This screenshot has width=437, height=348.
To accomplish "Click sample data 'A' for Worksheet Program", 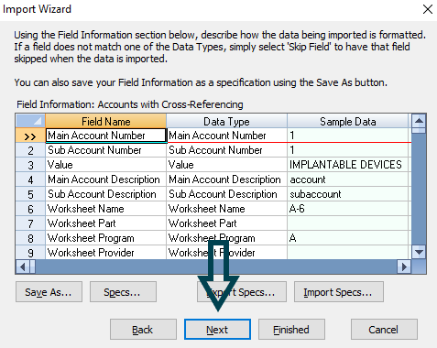I will pyautogui.click(x=347, y=238).
